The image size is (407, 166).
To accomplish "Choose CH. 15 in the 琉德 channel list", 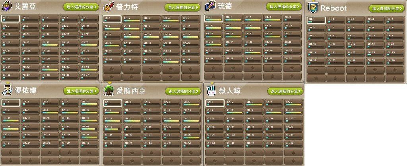I will tap(292, 35).
